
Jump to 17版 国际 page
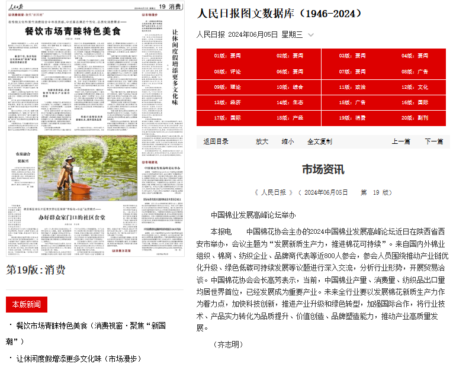(x=227, y=118)
